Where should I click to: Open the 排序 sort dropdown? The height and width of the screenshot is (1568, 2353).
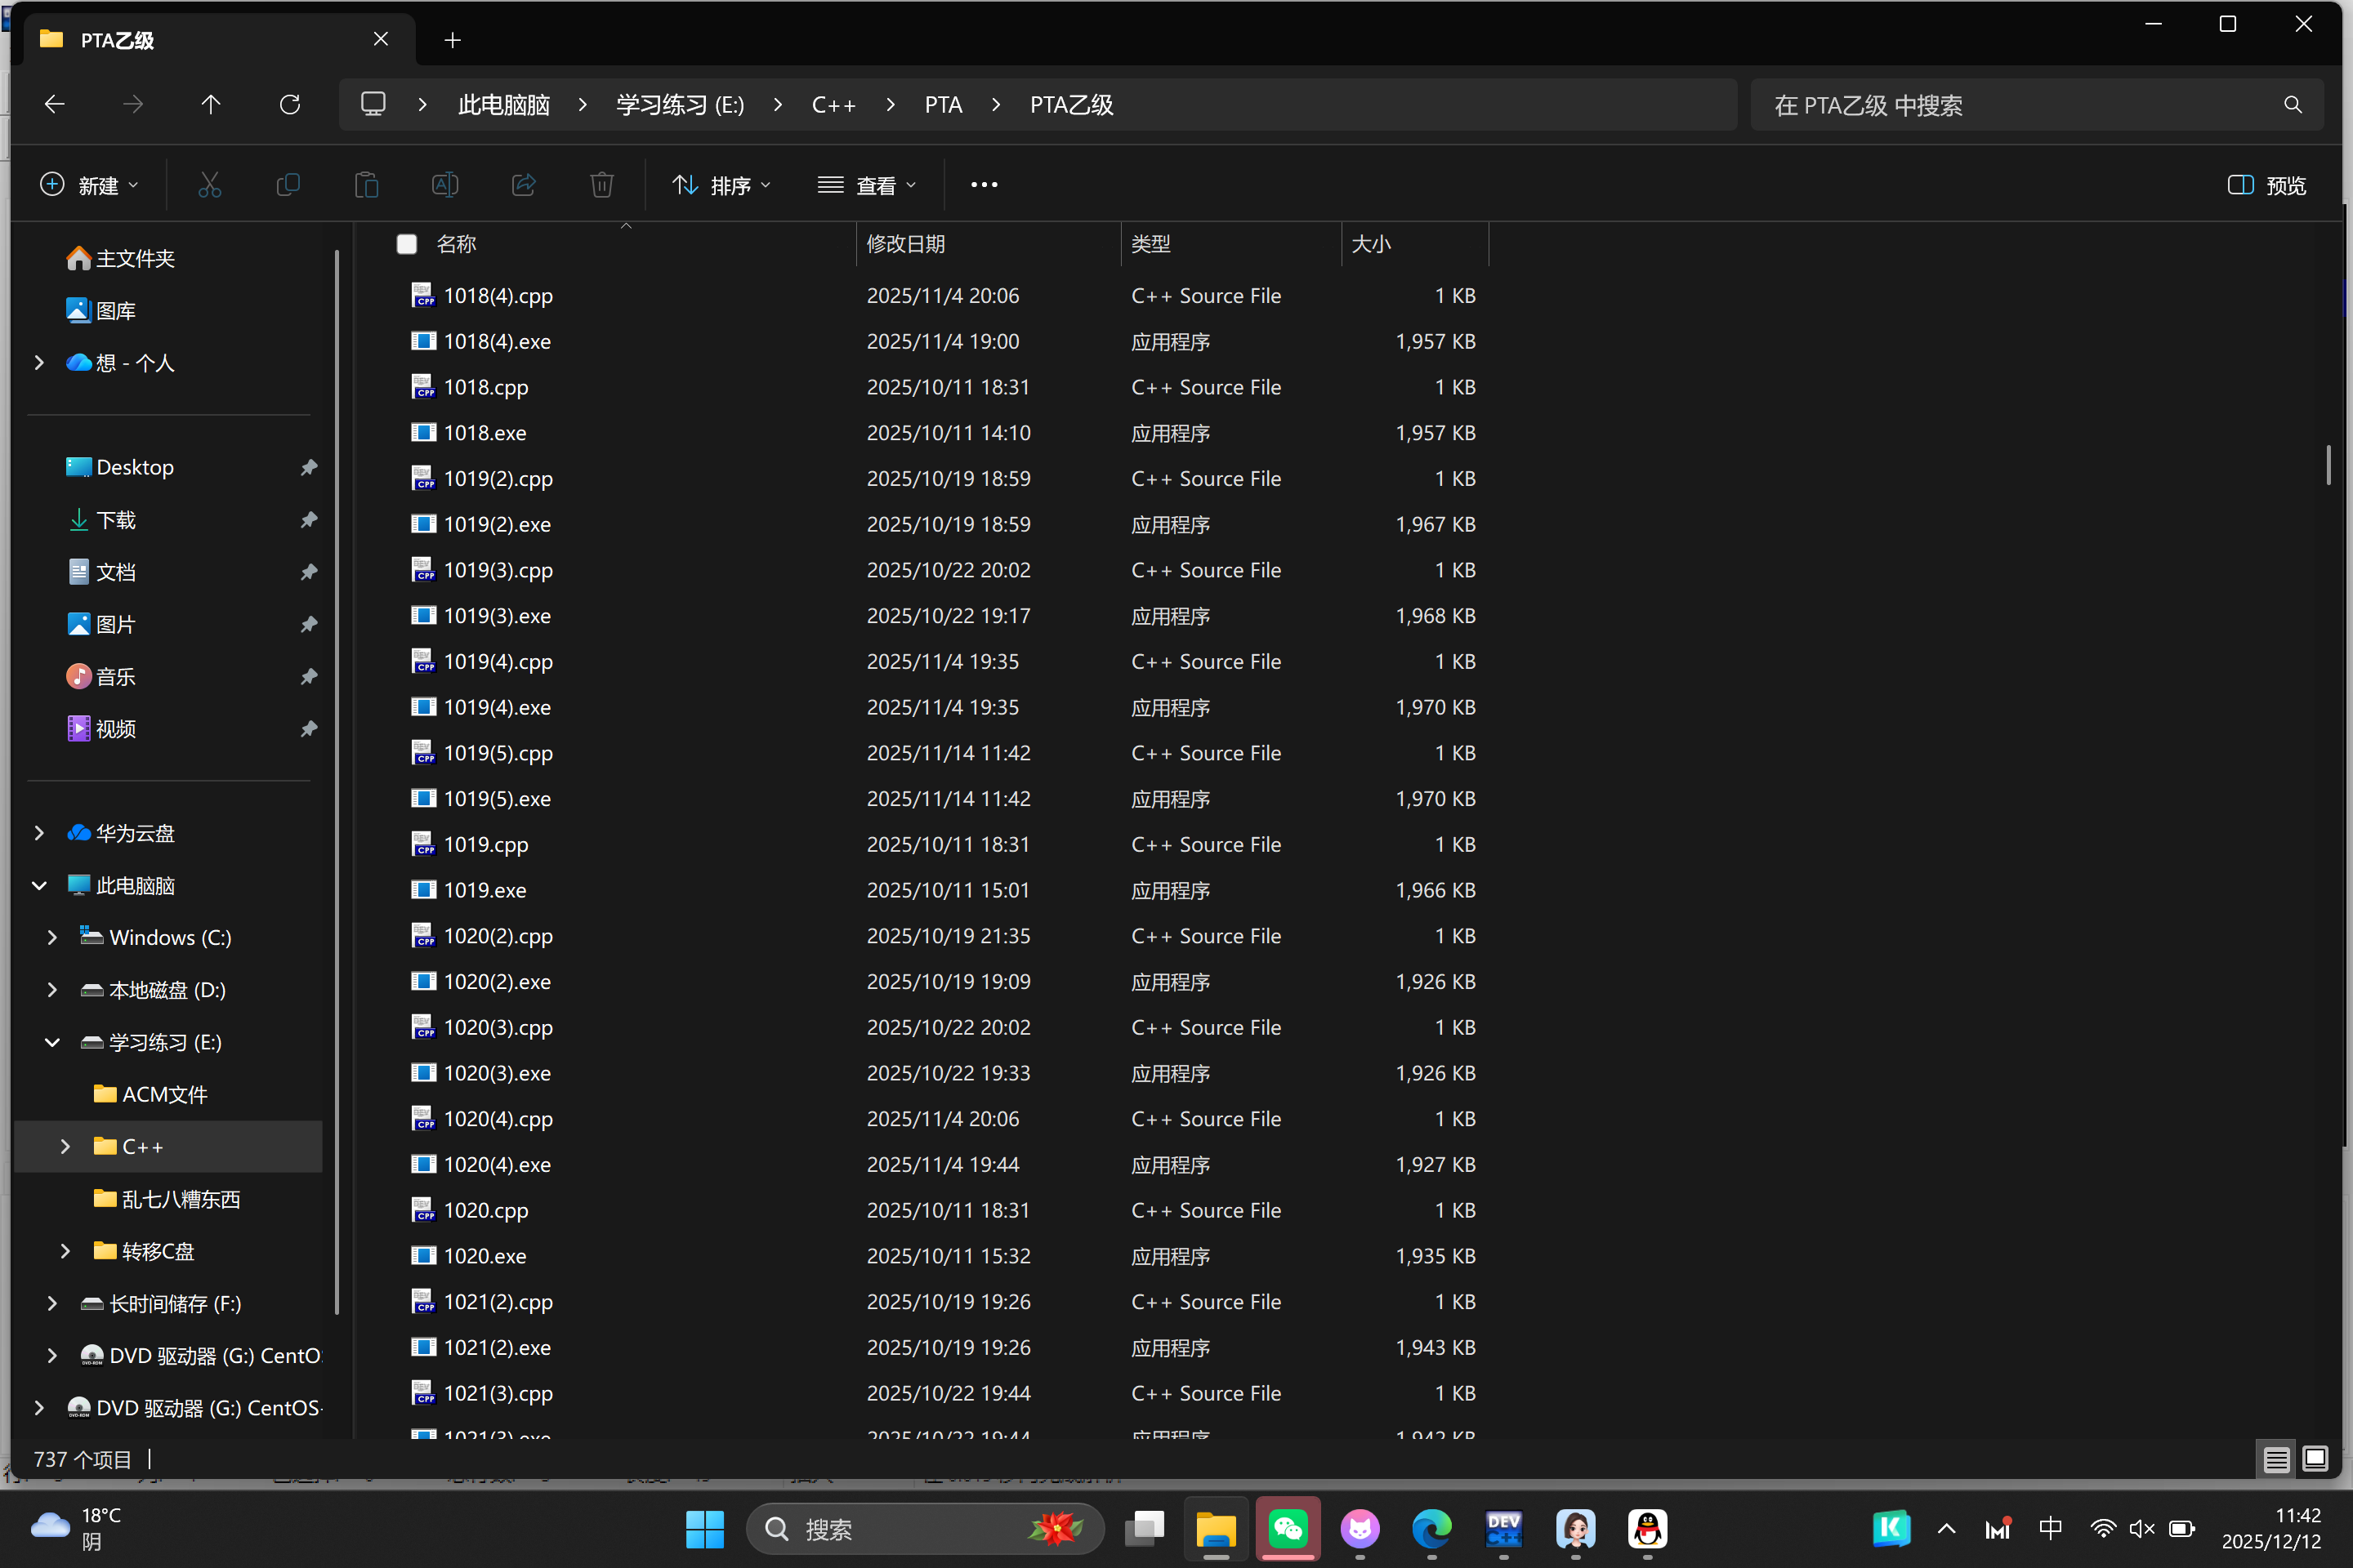point(721,185)
